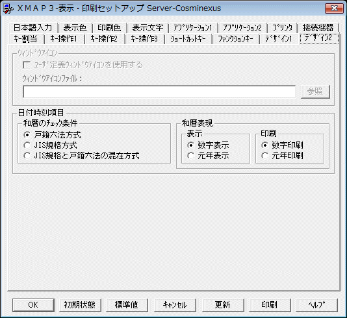347x318 pixels.
Task: Select the キー操作1 tab
Action: click(x=64, y=39)
